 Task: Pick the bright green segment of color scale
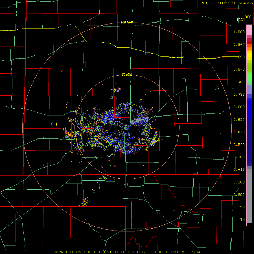249,77
